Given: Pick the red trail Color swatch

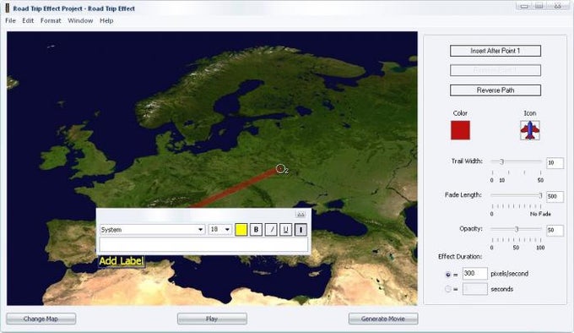Looking at the screenshot, I should click(x=460, y=130).
